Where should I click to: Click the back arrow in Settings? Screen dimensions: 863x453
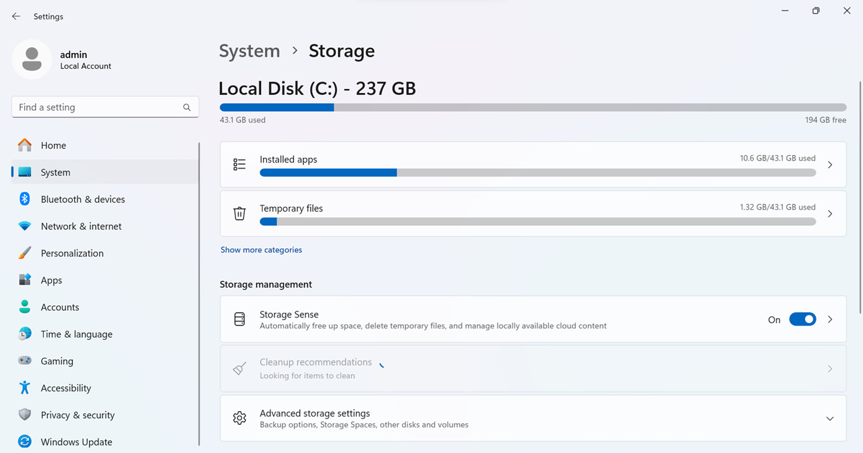[16, 16]
